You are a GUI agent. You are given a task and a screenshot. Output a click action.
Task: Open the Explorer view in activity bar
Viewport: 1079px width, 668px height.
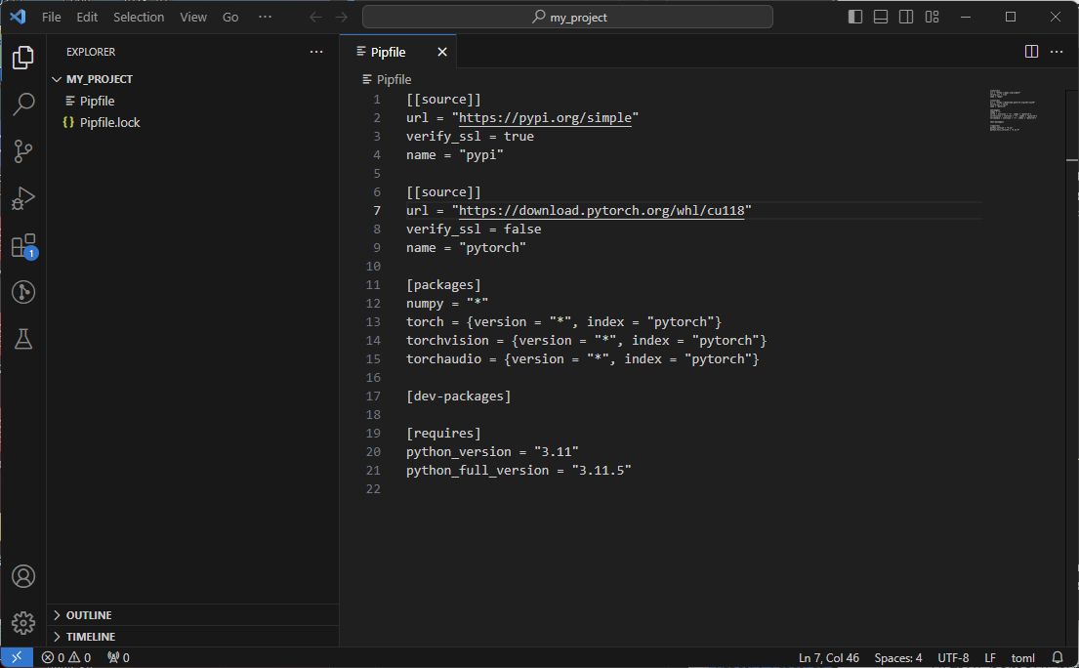pos(23,58)
